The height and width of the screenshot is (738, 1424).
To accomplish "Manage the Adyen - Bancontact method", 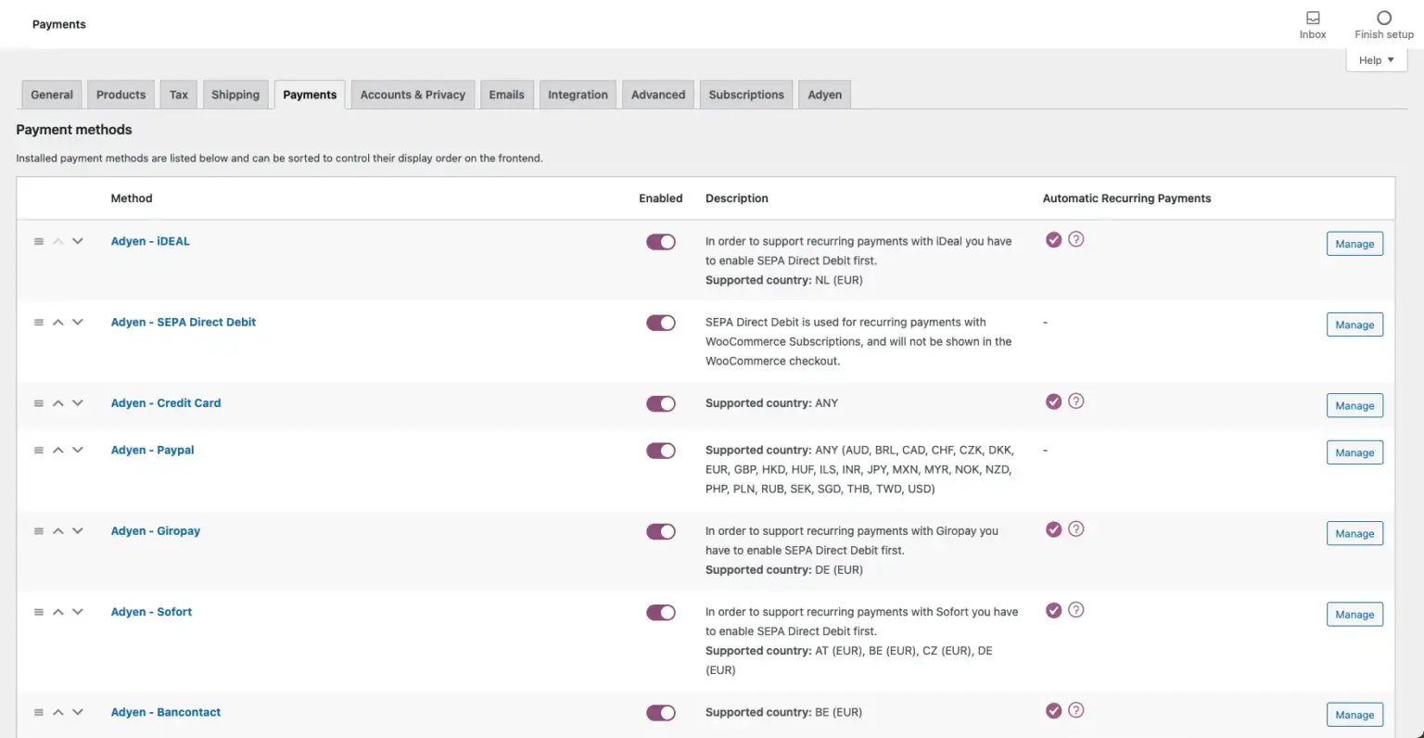I will point(1354,715).
